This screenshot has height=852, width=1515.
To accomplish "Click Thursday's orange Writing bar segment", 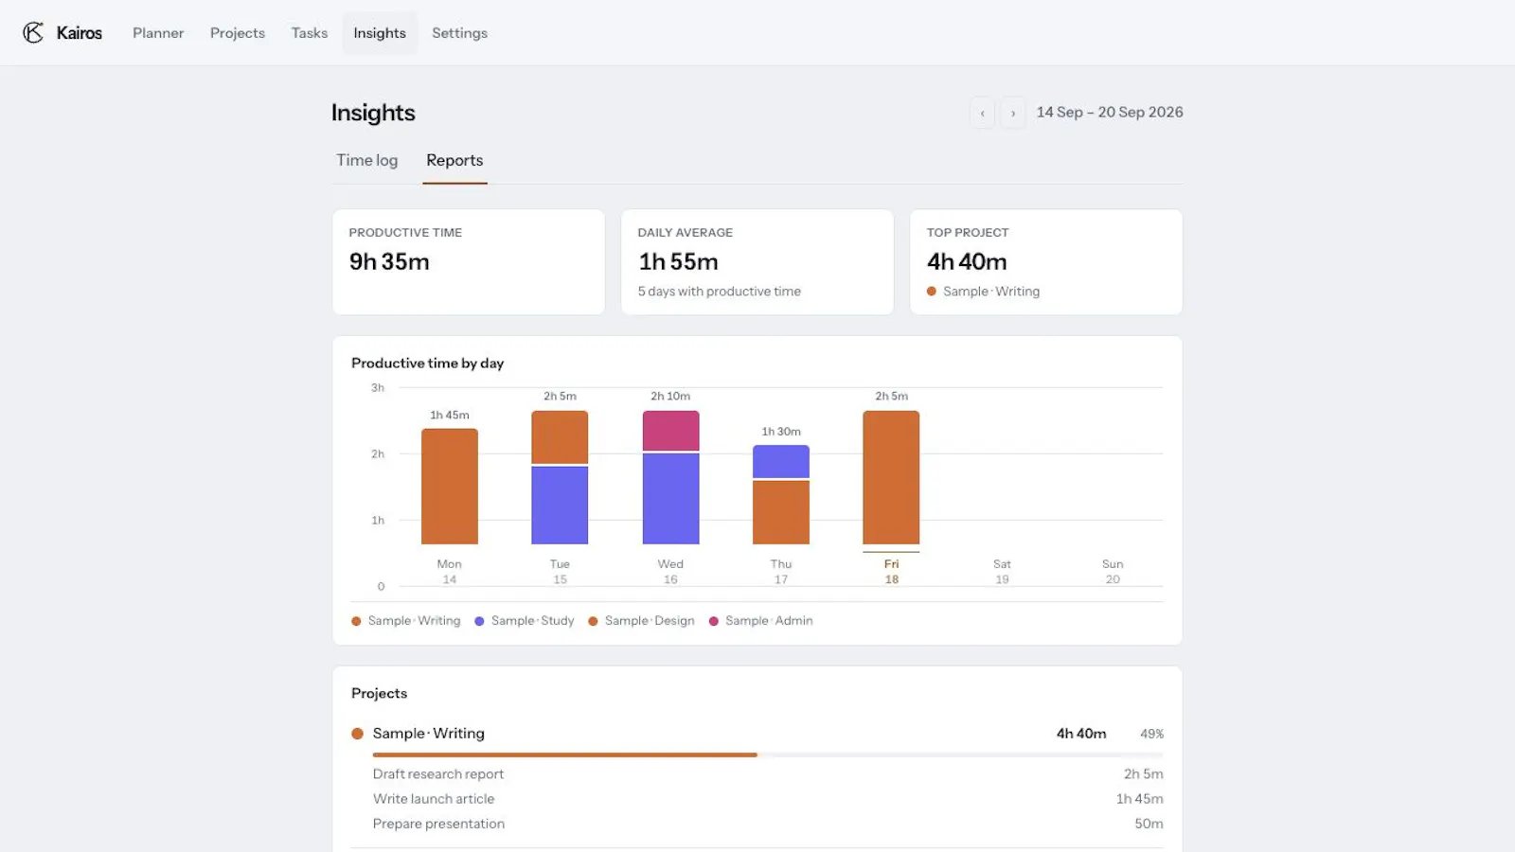I will (x=781, y=512).
